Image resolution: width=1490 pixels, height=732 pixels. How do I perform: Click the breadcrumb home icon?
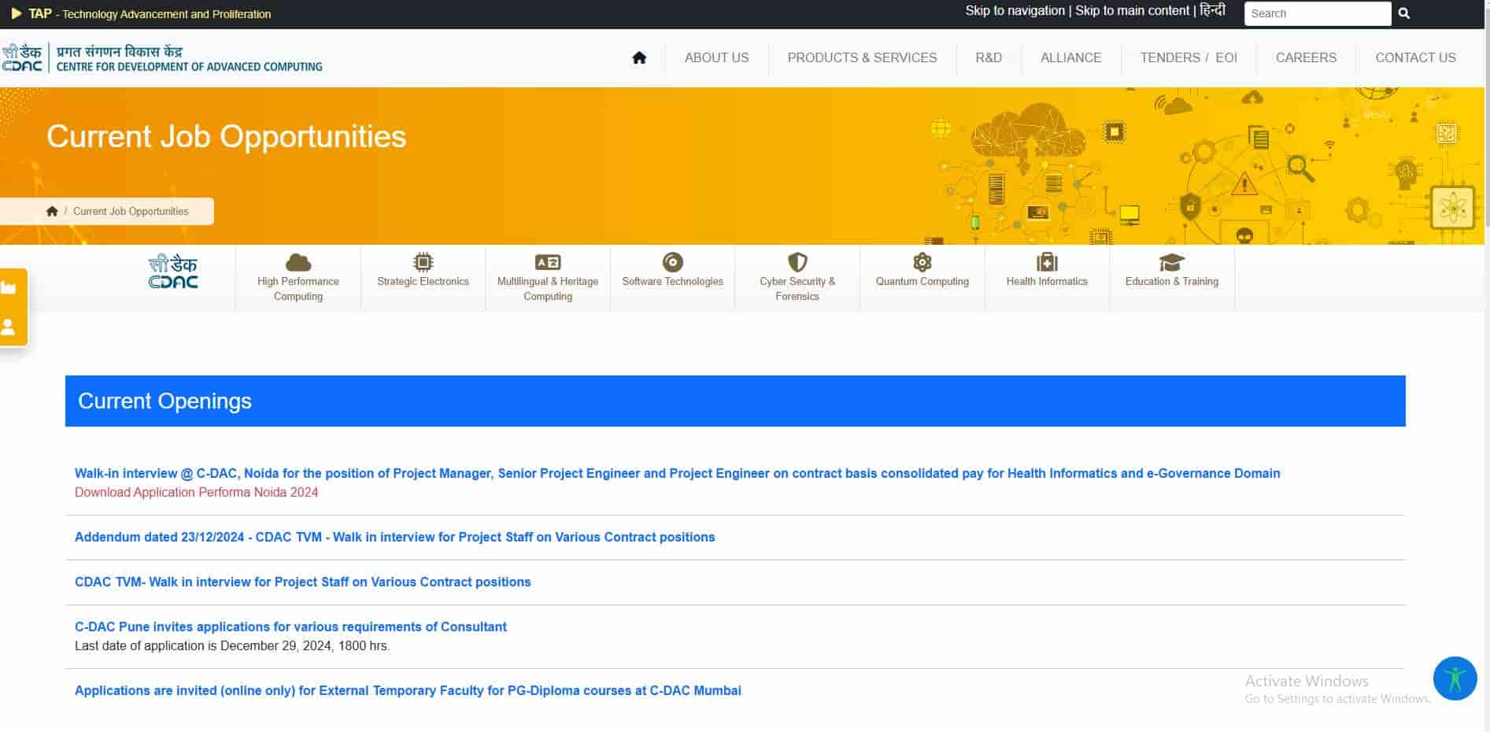[52, 211]
